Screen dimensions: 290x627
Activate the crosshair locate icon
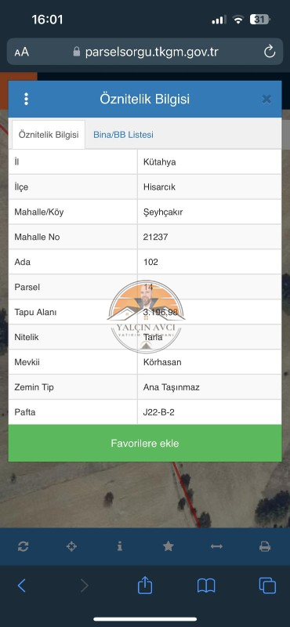(71, 546)
